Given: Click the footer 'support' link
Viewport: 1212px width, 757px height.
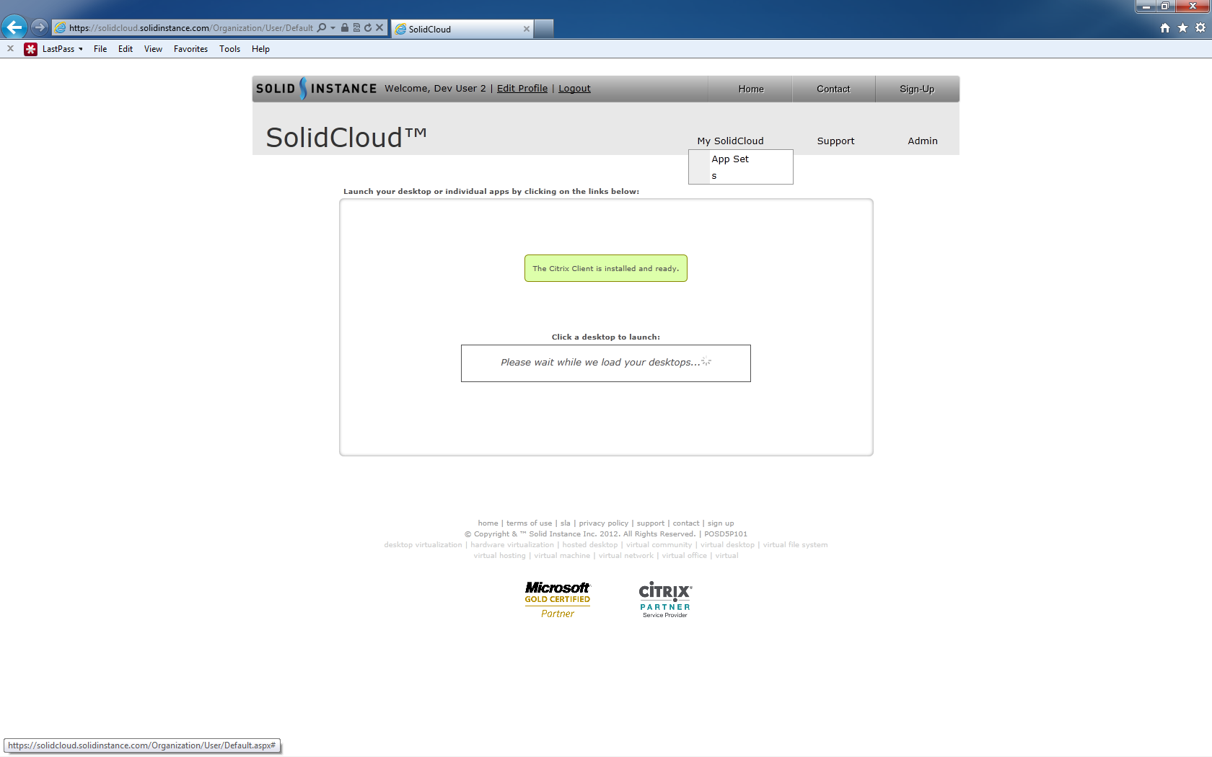Looking at the screenshot, I should click(x=651, y=523).
